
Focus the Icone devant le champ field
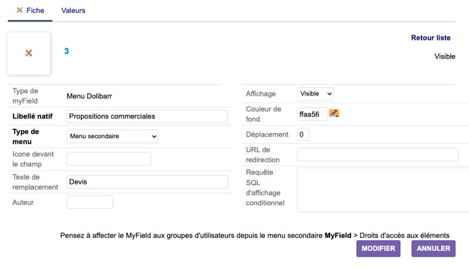[109, 159]
